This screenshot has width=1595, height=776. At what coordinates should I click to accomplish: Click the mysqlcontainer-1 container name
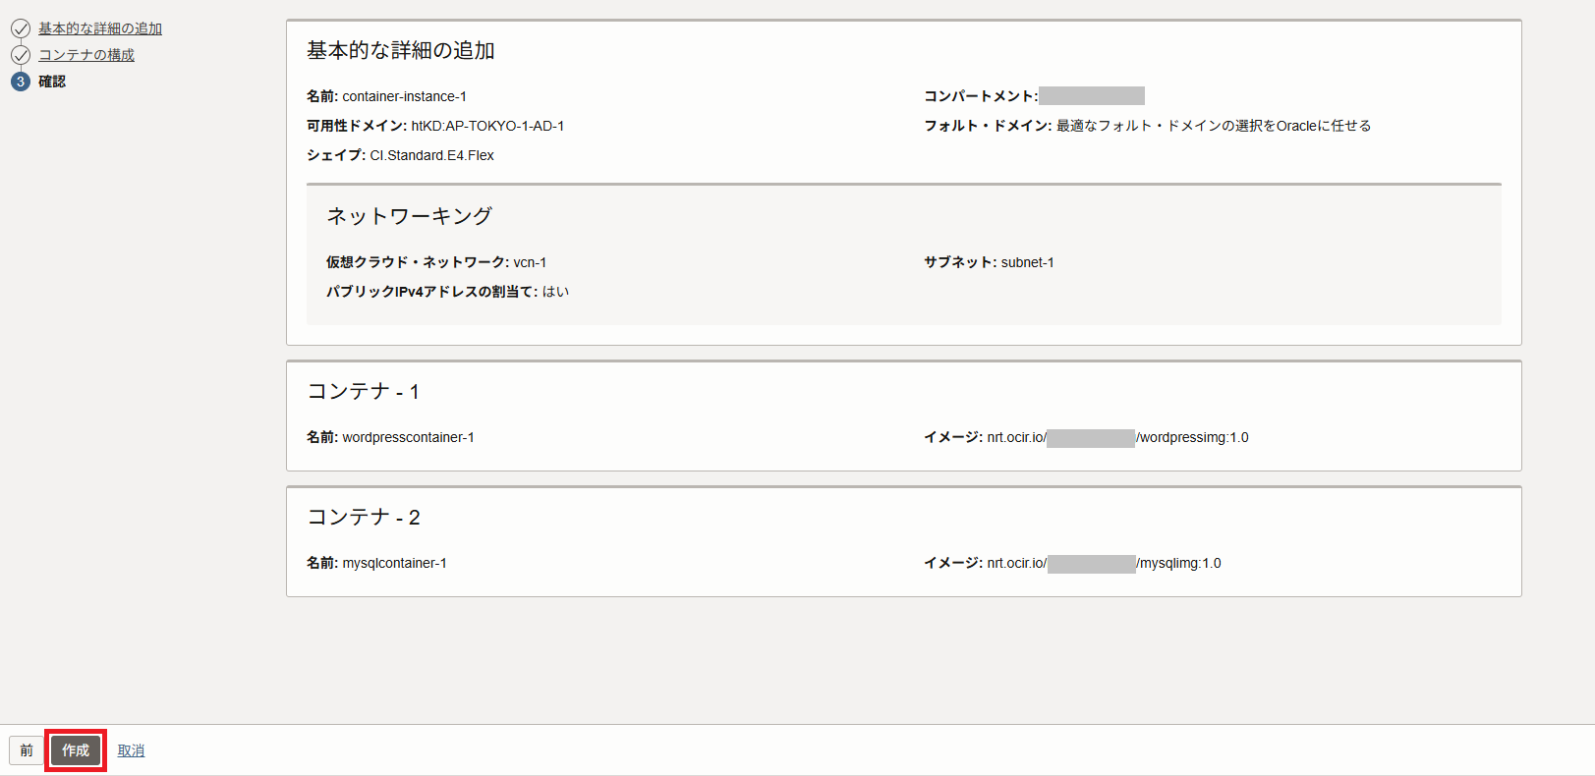click(394, 563)
